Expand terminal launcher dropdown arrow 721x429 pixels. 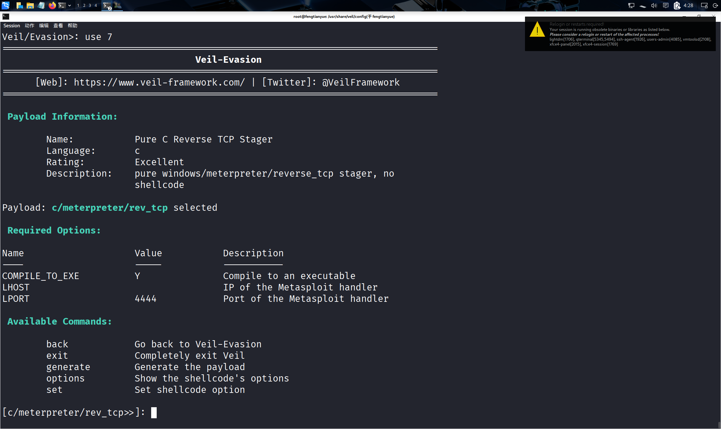pyautogui.click(x=70, y=5)
